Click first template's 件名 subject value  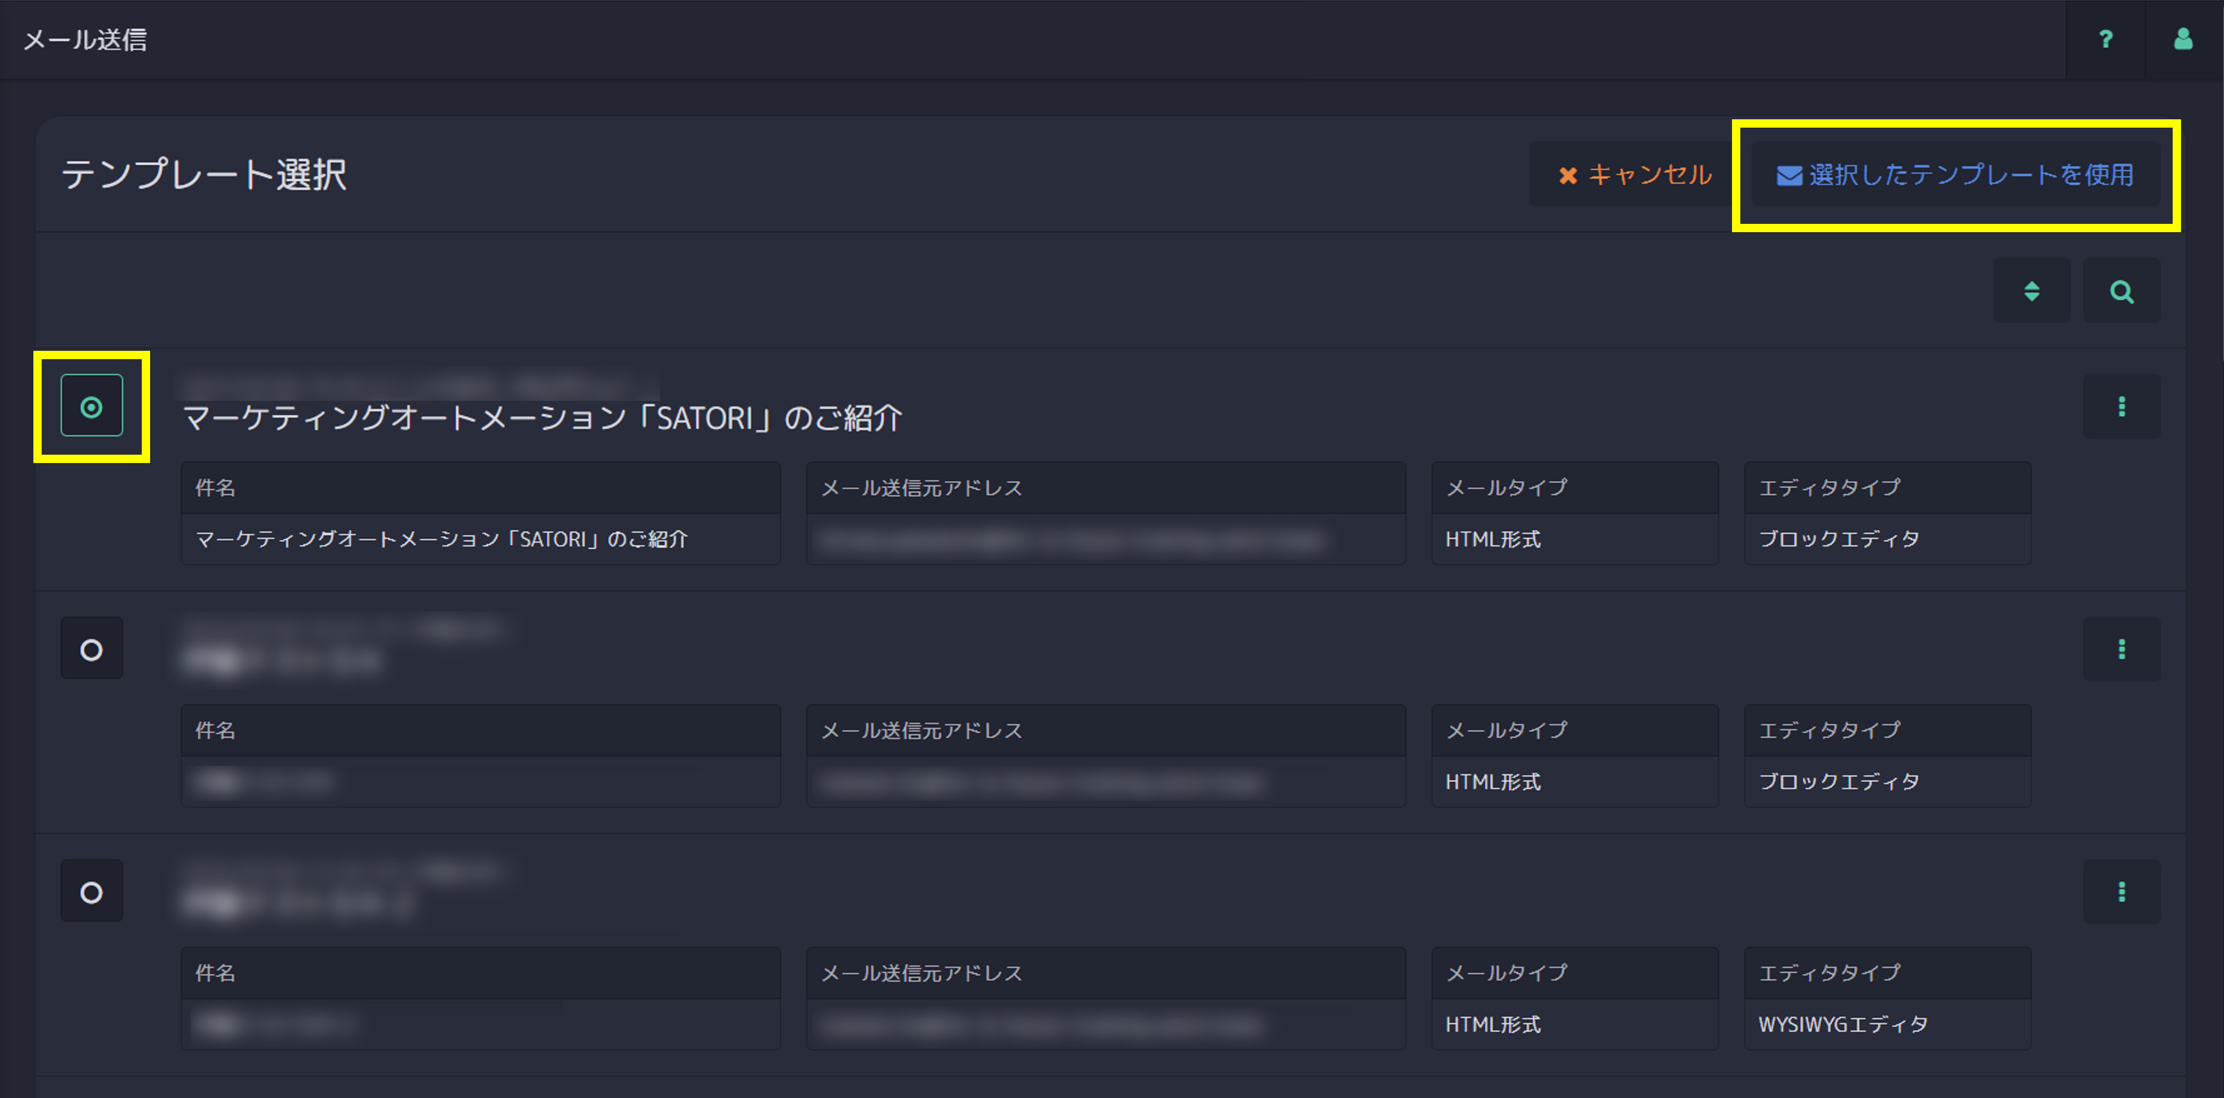[441, 539]
